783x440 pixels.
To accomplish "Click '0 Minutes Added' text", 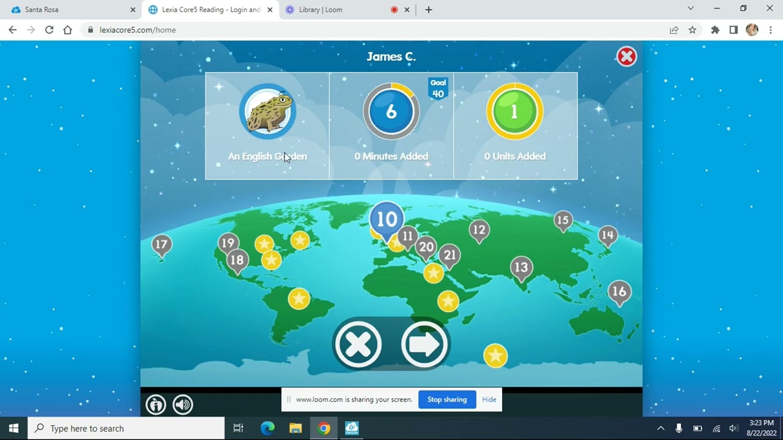I will (x=391, y=156).
